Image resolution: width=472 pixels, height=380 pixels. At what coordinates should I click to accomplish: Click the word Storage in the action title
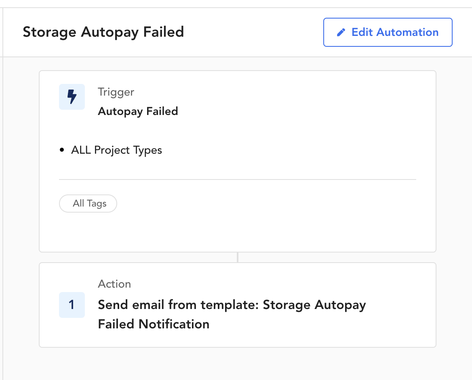point(286,305)
